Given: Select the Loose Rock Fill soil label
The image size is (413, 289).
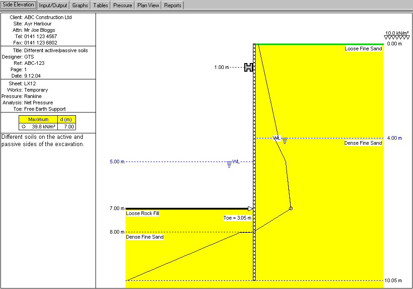Looking at the screenshot, I should pyautogui.click(x=142, y=213).
